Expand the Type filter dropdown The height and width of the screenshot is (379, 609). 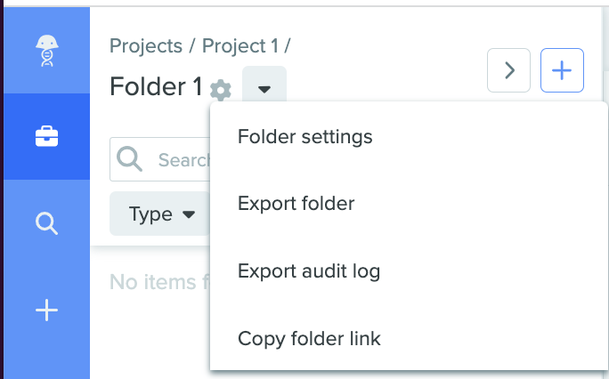coord(160,214)
